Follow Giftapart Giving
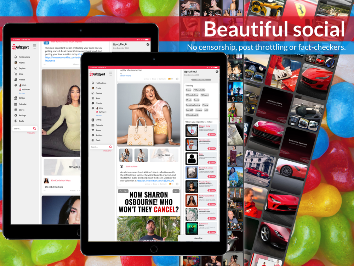The height and width of the screenshot is (266, 354). tap(212, 134)
